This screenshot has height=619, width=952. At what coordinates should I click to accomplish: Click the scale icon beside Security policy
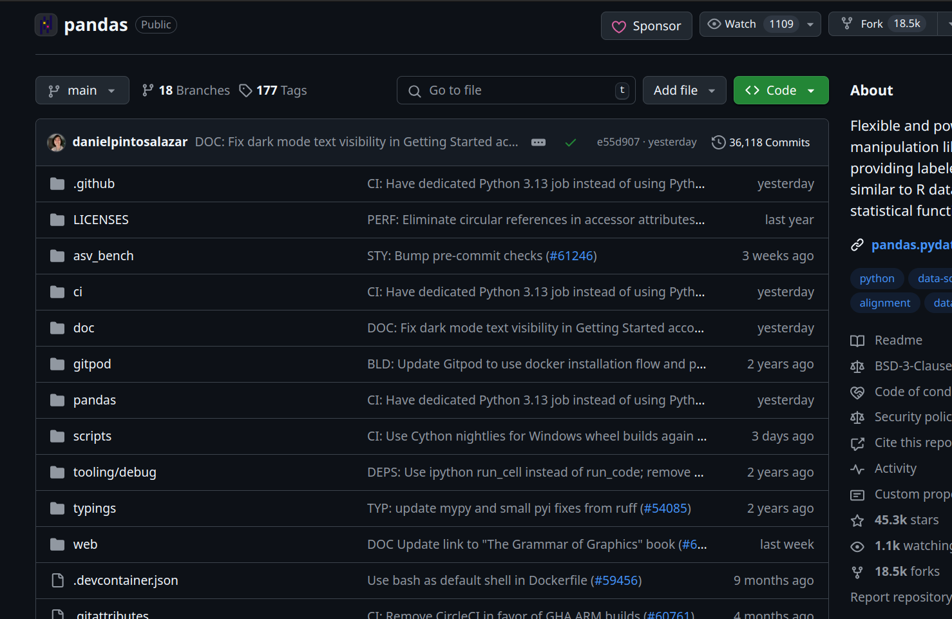point(857,417)
